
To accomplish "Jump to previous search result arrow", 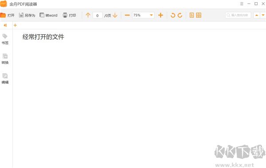I will click(x=257, y=15).
